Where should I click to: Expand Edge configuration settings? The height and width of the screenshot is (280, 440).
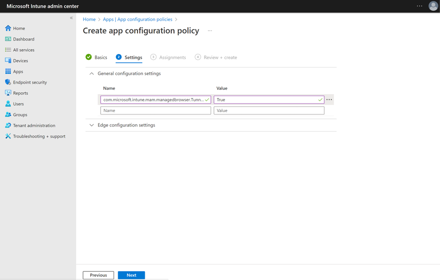tap(92, 126)
